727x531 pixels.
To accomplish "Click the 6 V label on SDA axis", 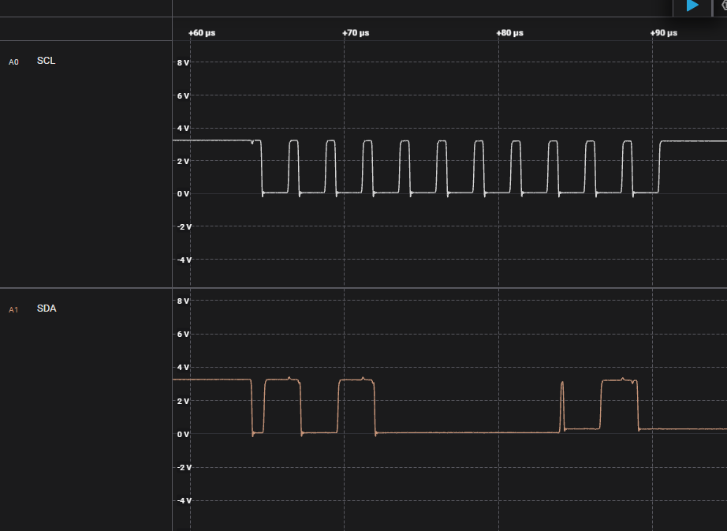I will pos(183,335).
